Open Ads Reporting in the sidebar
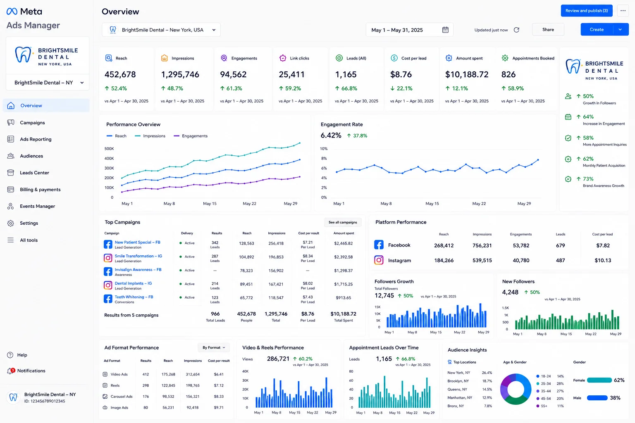This screenshot has height=423, width=635. point(46,139)
